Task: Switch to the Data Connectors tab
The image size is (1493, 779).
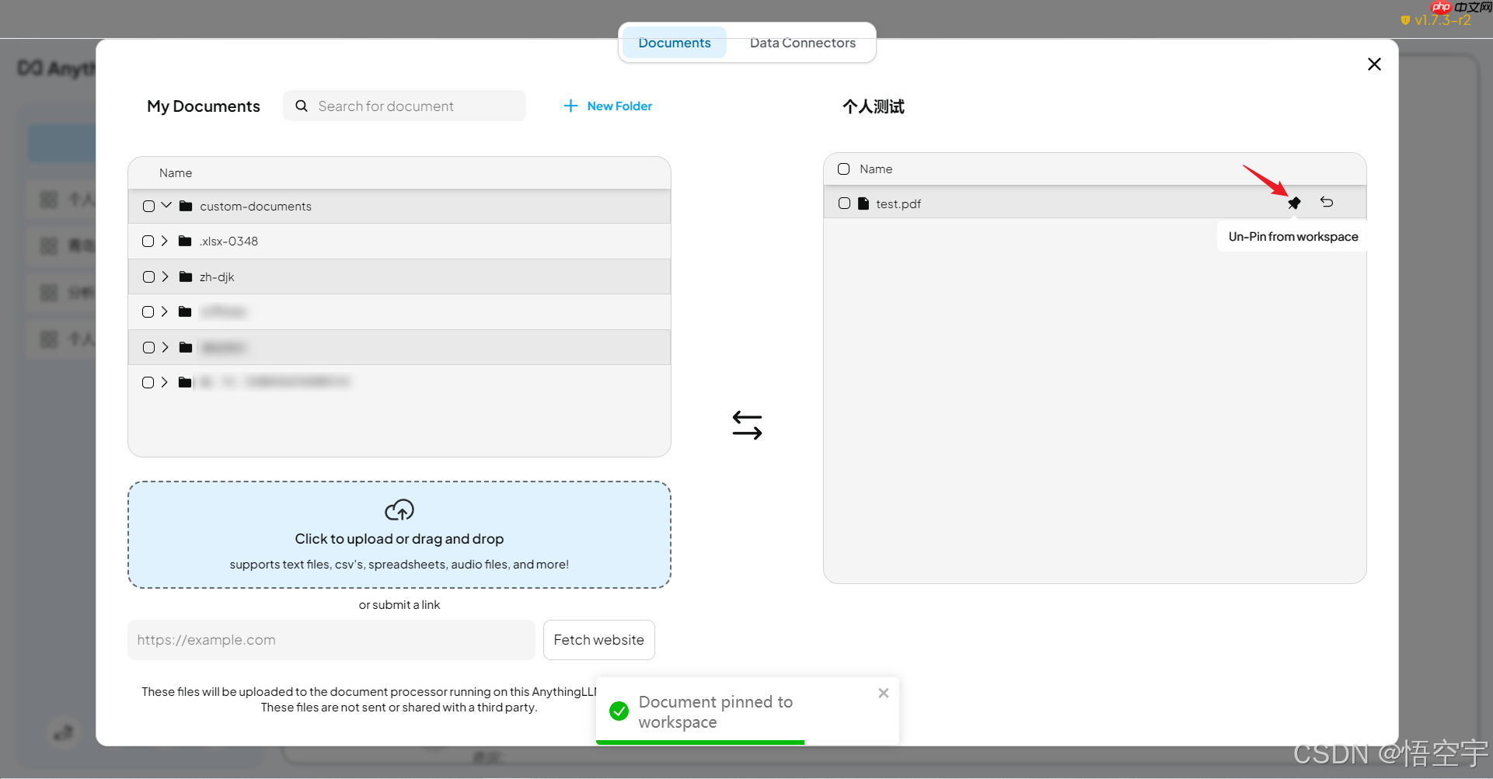Action: (x=802, y=43)
